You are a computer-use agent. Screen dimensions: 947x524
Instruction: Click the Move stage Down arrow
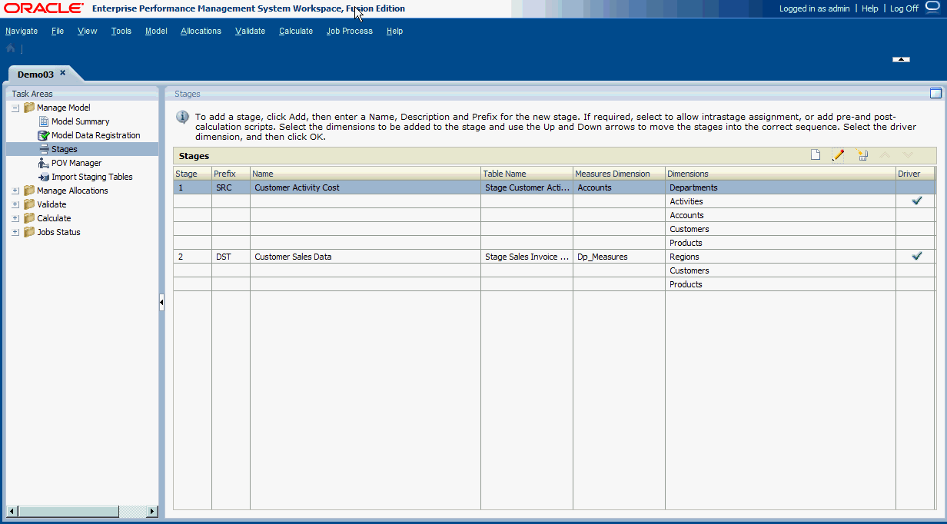pos(908,155)
